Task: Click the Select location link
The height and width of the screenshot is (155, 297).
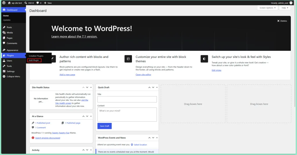Action: (x=140, y=145)
